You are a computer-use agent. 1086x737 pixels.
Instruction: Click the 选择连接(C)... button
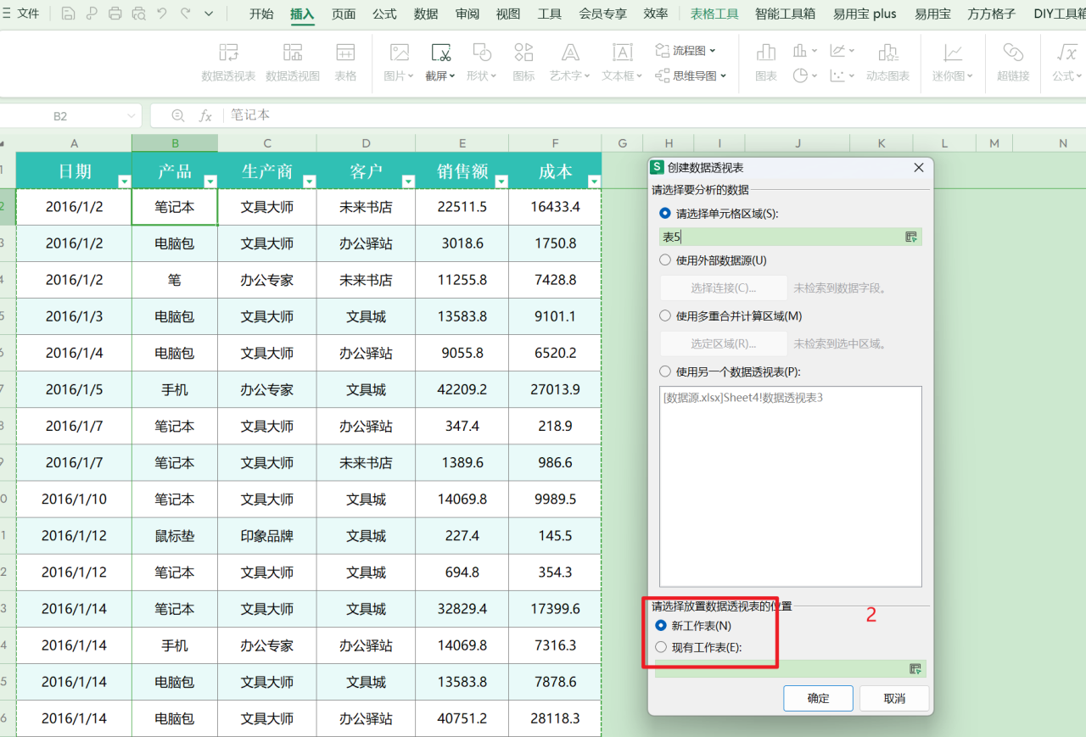[x=724, y=288]
